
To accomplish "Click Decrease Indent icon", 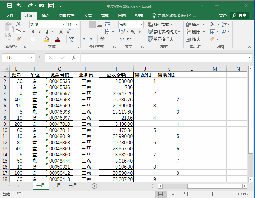I will [x=86, y=39].
